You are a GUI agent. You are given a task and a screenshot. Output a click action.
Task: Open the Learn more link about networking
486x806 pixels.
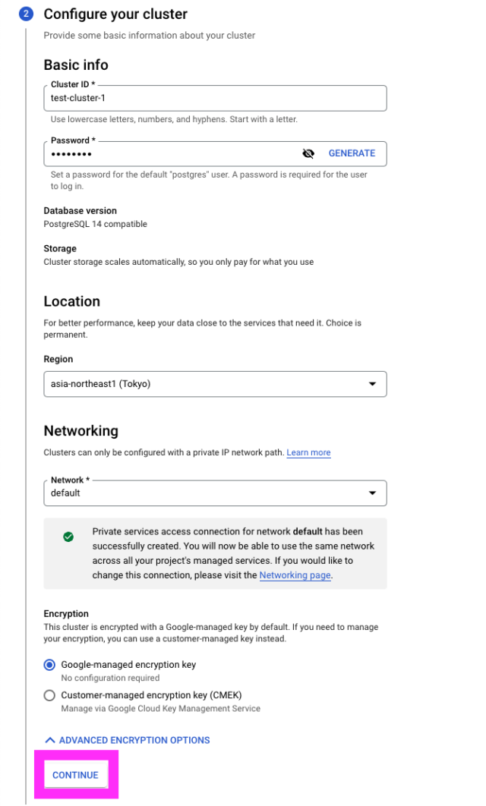[x=308, y=452]
